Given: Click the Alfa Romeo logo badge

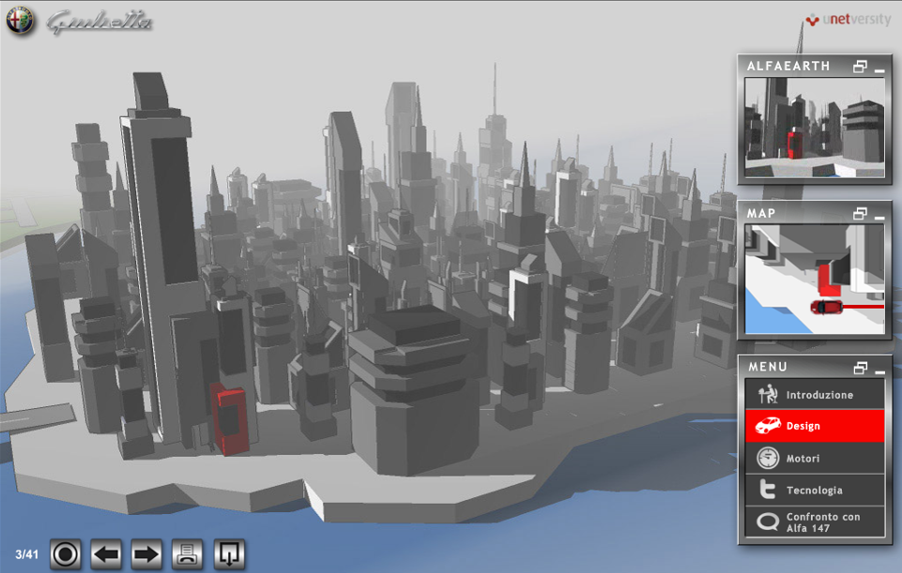Looking at the screenshot, I should 21,22.
